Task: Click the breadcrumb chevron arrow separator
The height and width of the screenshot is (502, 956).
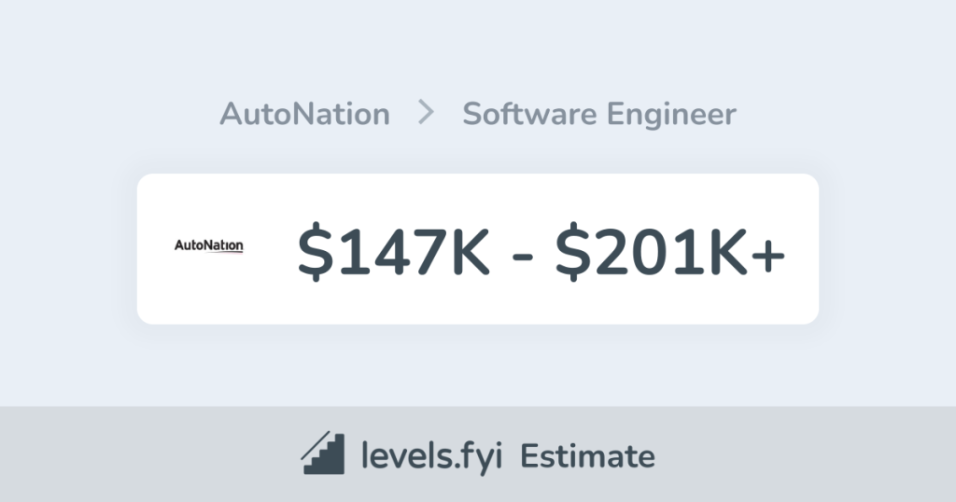Action: (426, 114)
